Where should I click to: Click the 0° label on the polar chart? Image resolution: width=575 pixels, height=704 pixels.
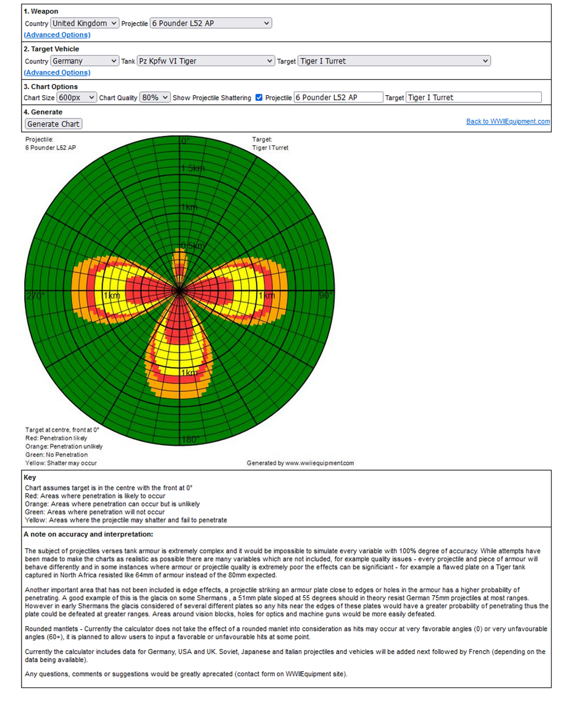(x=186, y=141)
